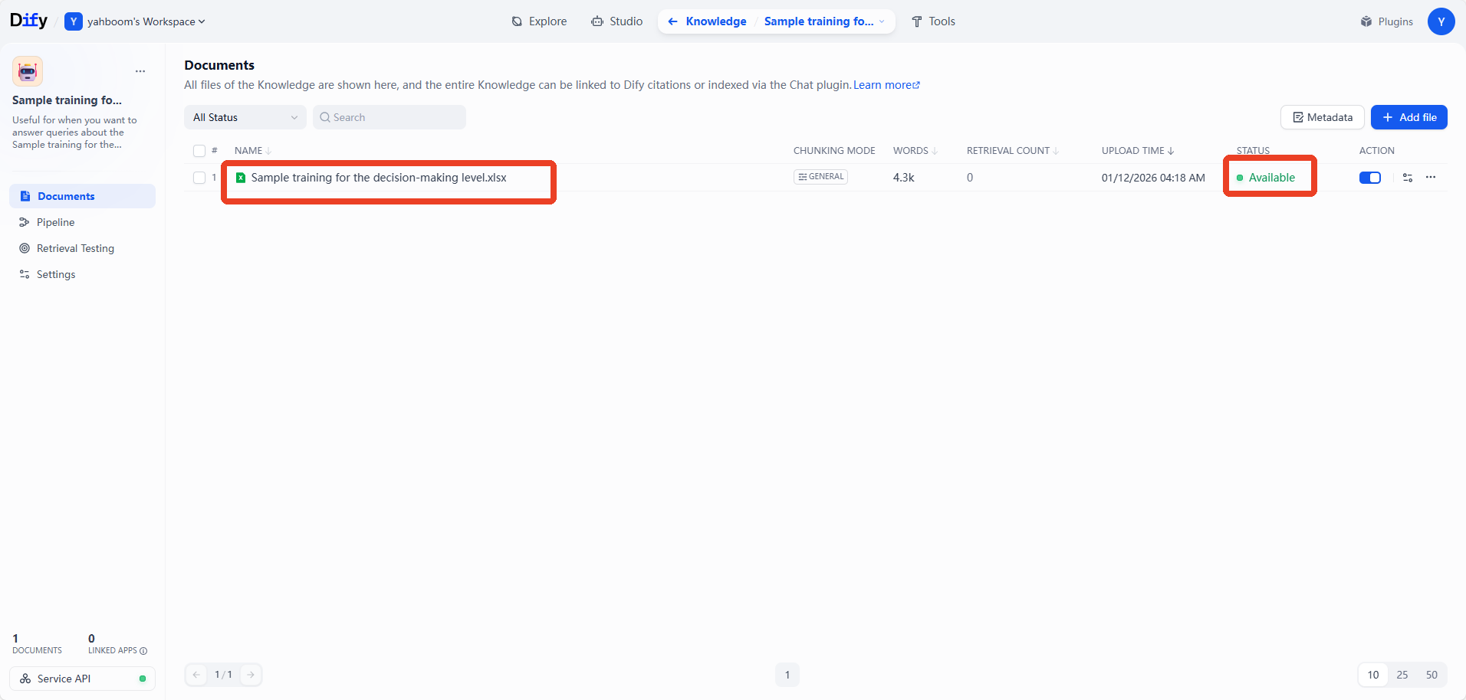
Task: Open the Explore tab
Action: coord(539,21)
